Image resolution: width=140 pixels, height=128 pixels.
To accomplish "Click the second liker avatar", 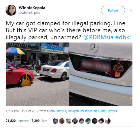I will 62,121.
